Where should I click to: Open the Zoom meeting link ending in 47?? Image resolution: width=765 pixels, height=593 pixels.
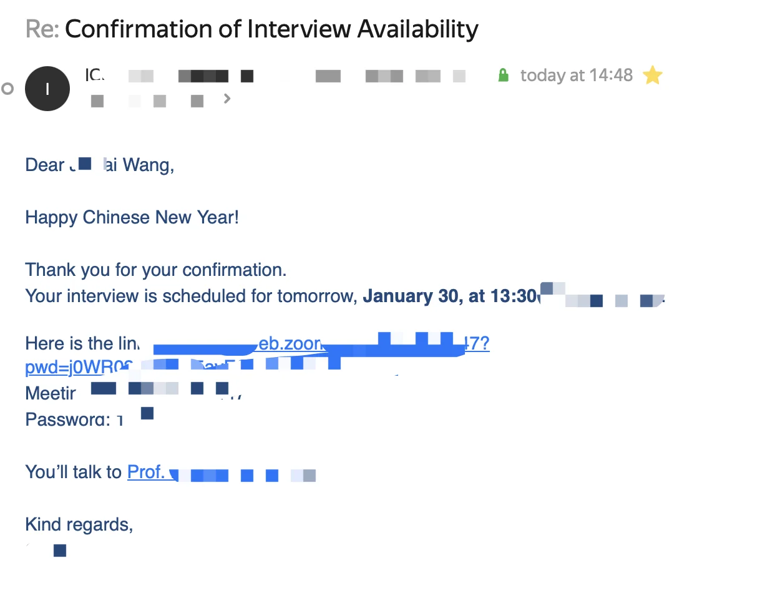pos(320,343)
